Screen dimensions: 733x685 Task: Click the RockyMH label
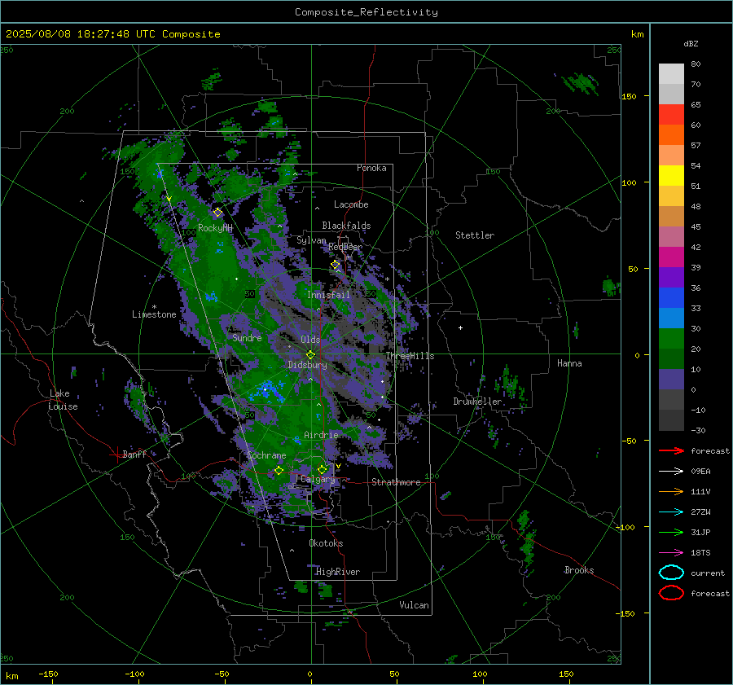215,228
